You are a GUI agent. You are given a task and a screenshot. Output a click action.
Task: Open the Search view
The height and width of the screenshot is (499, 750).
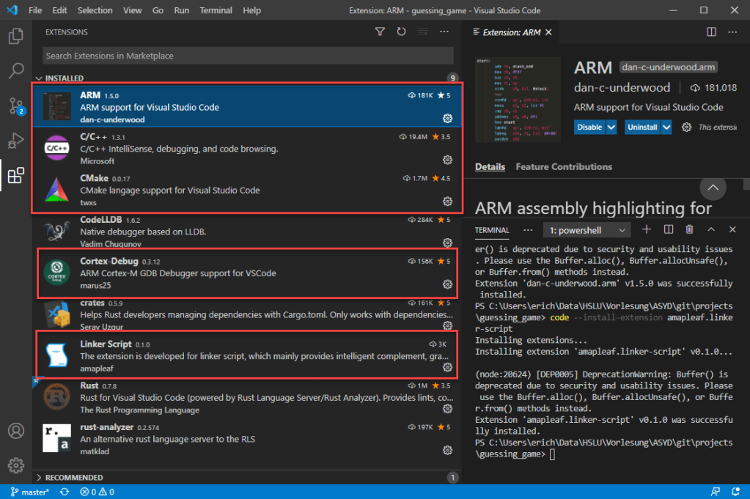click(16, 70)
